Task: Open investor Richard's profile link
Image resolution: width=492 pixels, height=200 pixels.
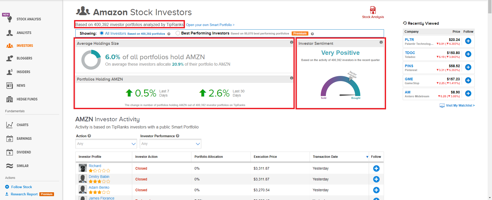Action: [95, 166]
